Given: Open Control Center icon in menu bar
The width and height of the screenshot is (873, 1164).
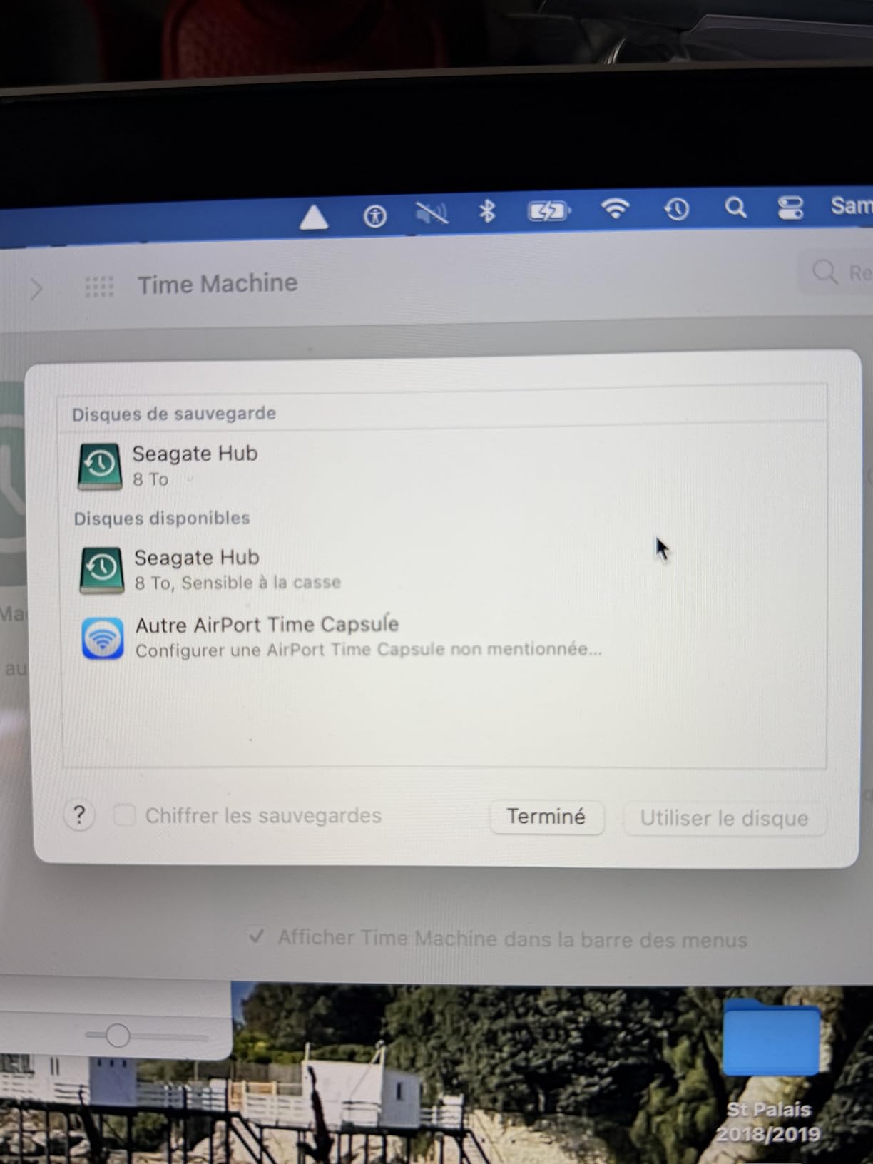Looking at the screenshot, I should (x=790, y=208).
